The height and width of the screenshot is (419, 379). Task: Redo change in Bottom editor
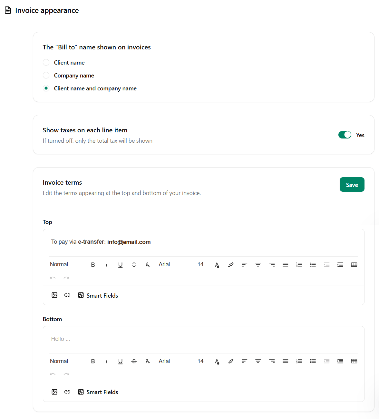pos(66,374)
